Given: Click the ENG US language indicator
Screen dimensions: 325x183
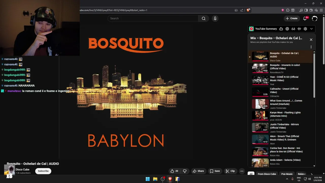Looking at the screenshot, I should pyautogui.click(x=299, y=179).
